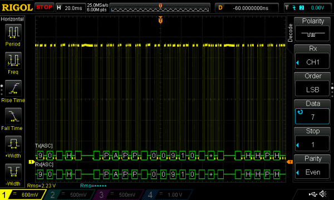The width and height of the screenshot is (334, 200).
Task: Click the memory depth 6.00M pts readout
Action: [x=97, y=10]
